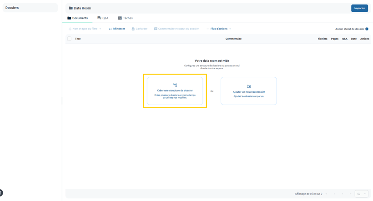373x201 pixels.
Task: Click the Data Room folder icon
Action: coord(71,8)
